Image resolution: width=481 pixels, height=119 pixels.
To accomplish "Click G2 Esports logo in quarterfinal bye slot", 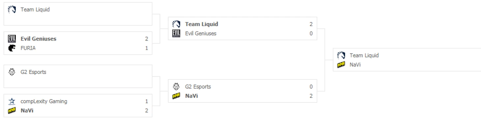I will click(12, 73).
